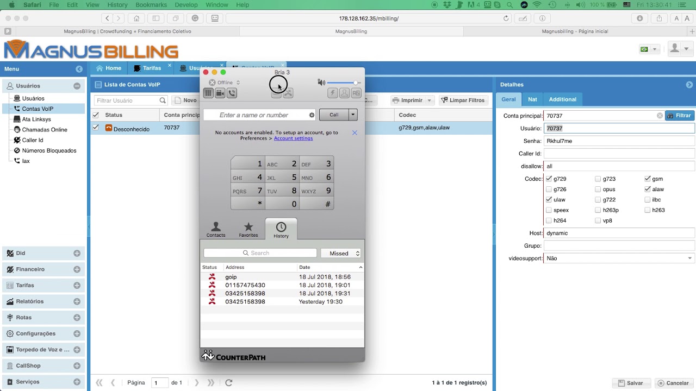Dismiss the no accounts enabled message
This screenshot has height=391, width=696.
pos(355,133)
